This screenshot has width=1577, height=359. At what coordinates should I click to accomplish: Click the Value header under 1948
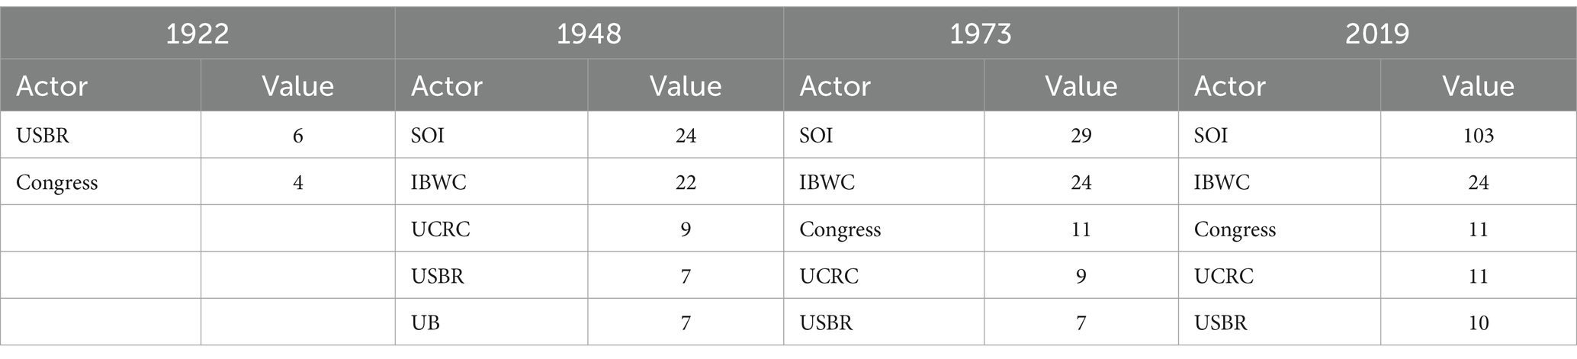pos(686,85)
